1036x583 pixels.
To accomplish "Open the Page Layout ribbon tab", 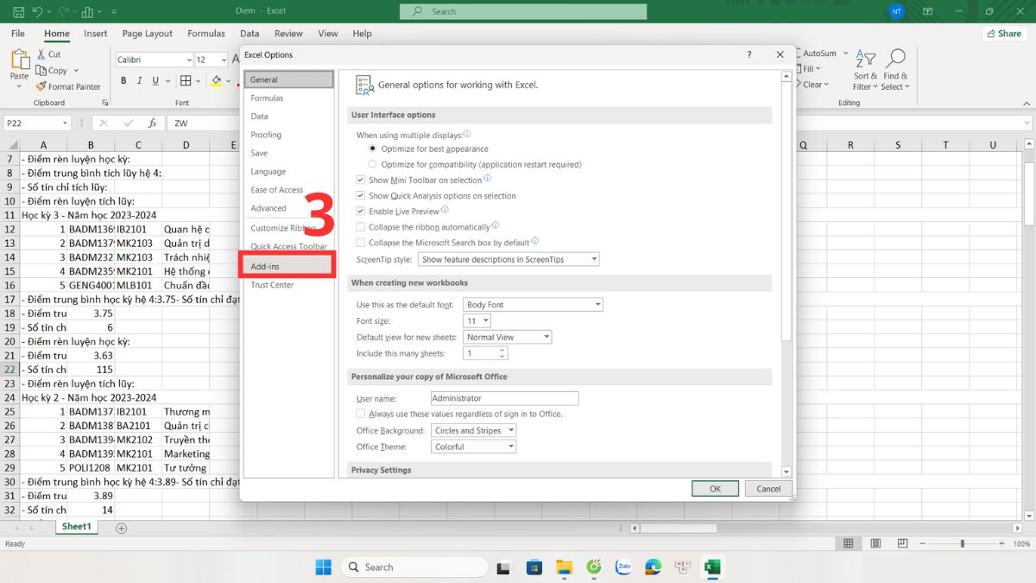I will pyautogui.click(x=148, y=34).
